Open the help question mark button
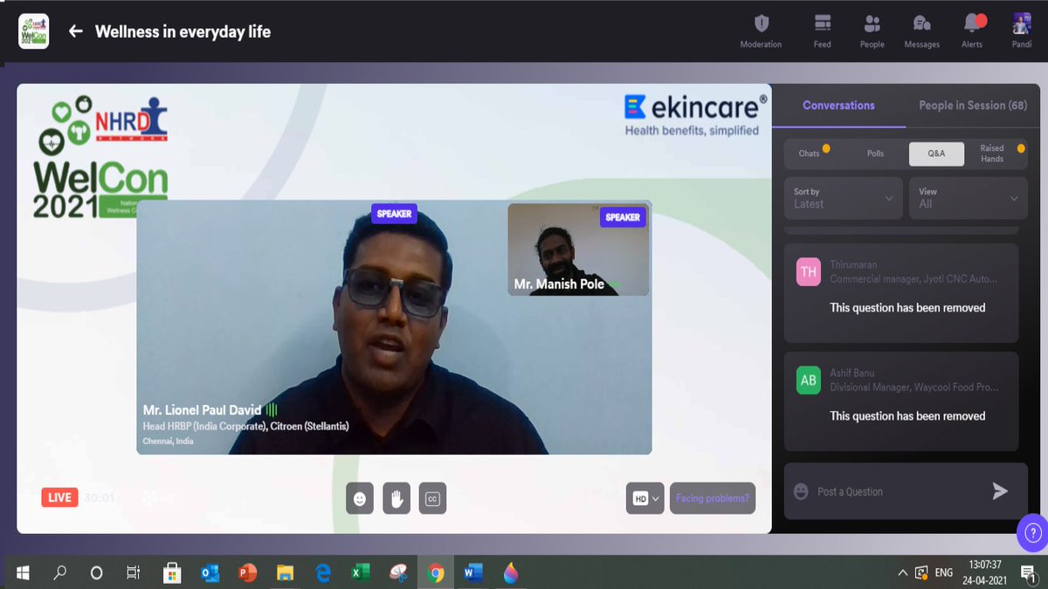 (x=1032, y=532)
